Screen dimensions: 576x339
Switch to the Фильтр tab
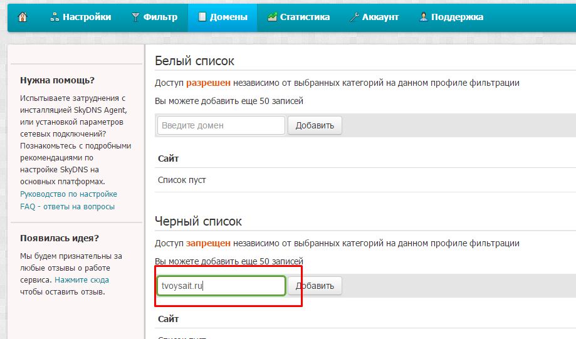(x=160, y=17)
